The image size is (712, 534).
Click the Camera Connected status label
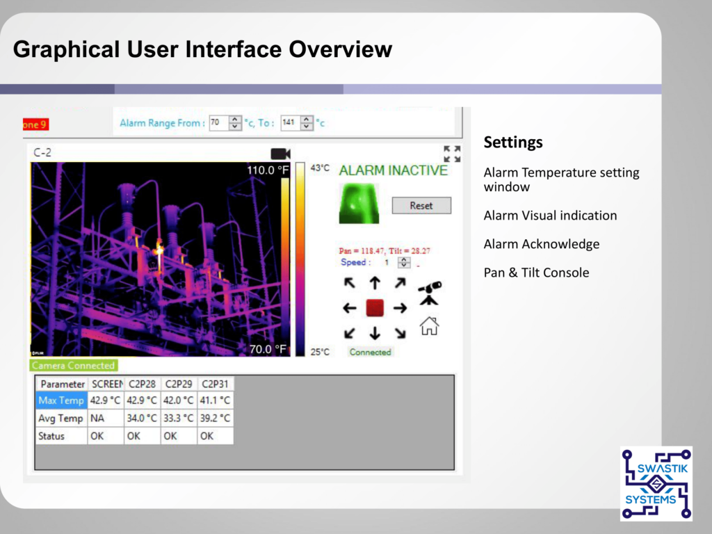[x=74, y=366]
